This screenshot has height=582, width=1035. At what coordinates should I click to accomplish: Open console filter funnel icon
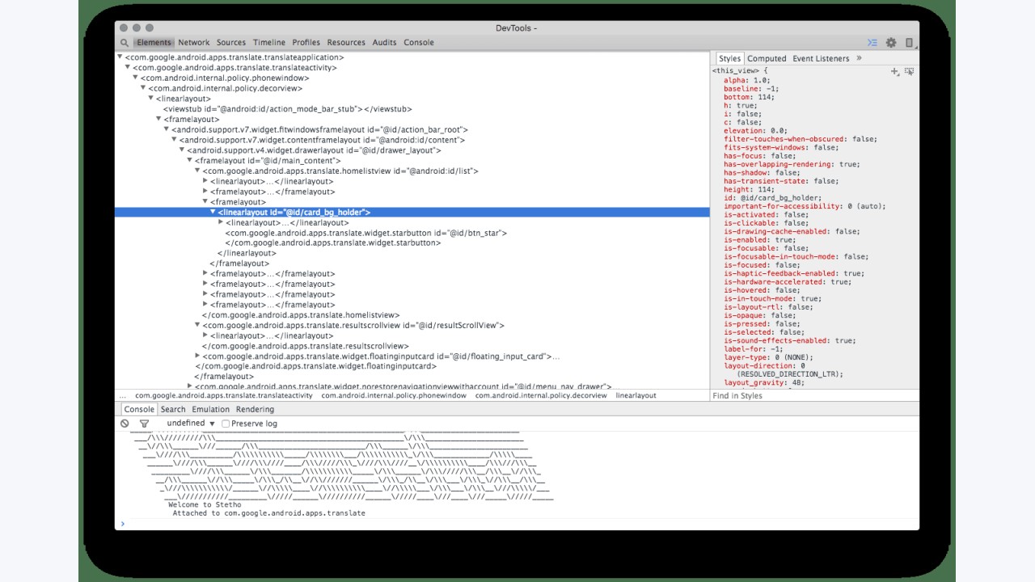[x=144, y=424]
